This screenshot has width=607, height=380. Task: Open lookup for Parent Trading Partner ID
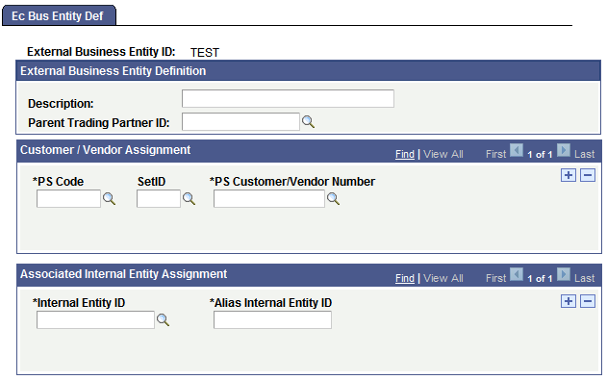(308, 122)
